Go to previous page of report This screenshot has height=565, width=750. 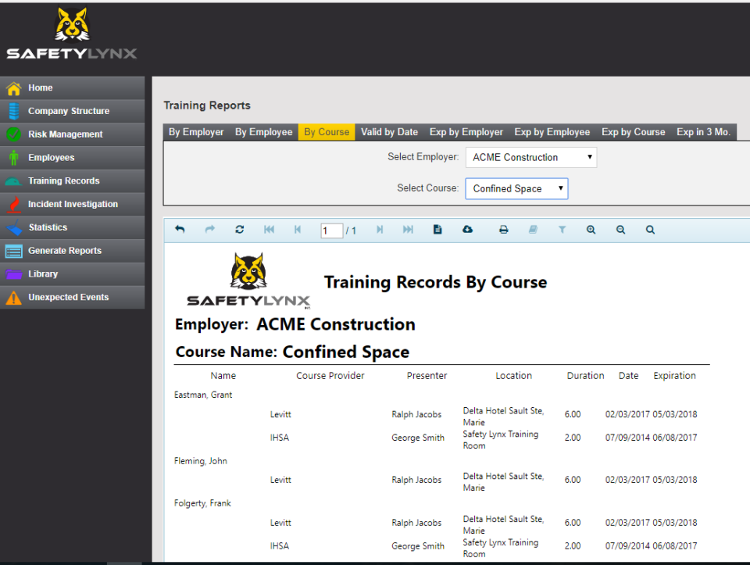pyautogui.click(x=298, y=230)
